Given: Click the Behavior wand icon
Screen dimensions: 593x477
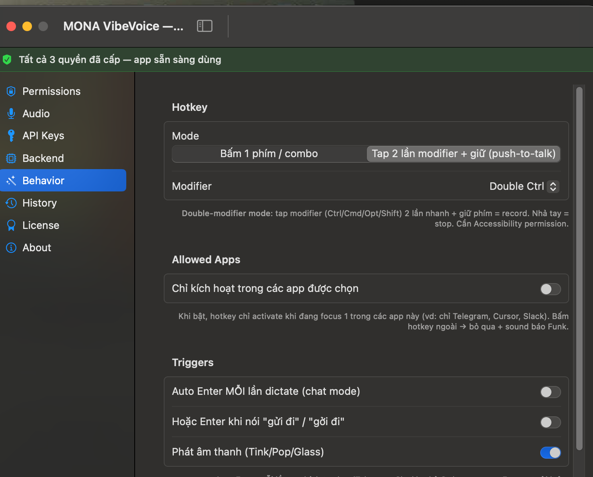Looking at the screenshot, I should (x=11, y=181).
